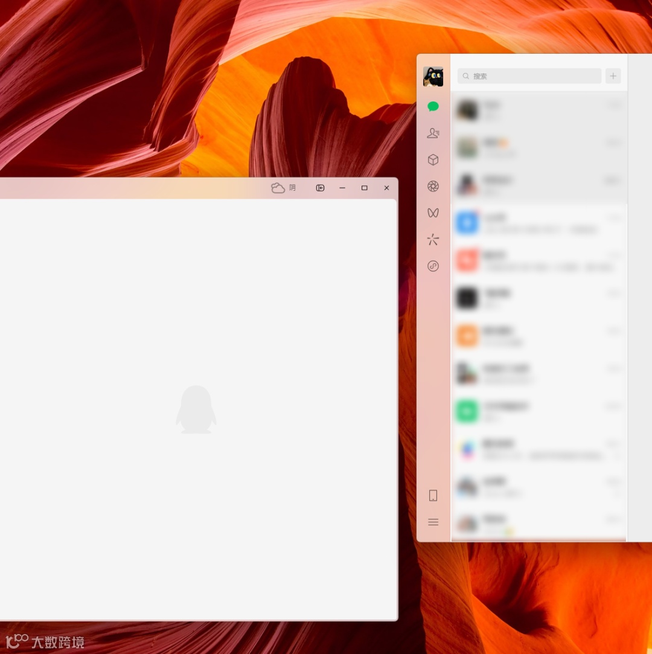
Task: Open the chat with the orange avatar
Action: coord(539,336)
